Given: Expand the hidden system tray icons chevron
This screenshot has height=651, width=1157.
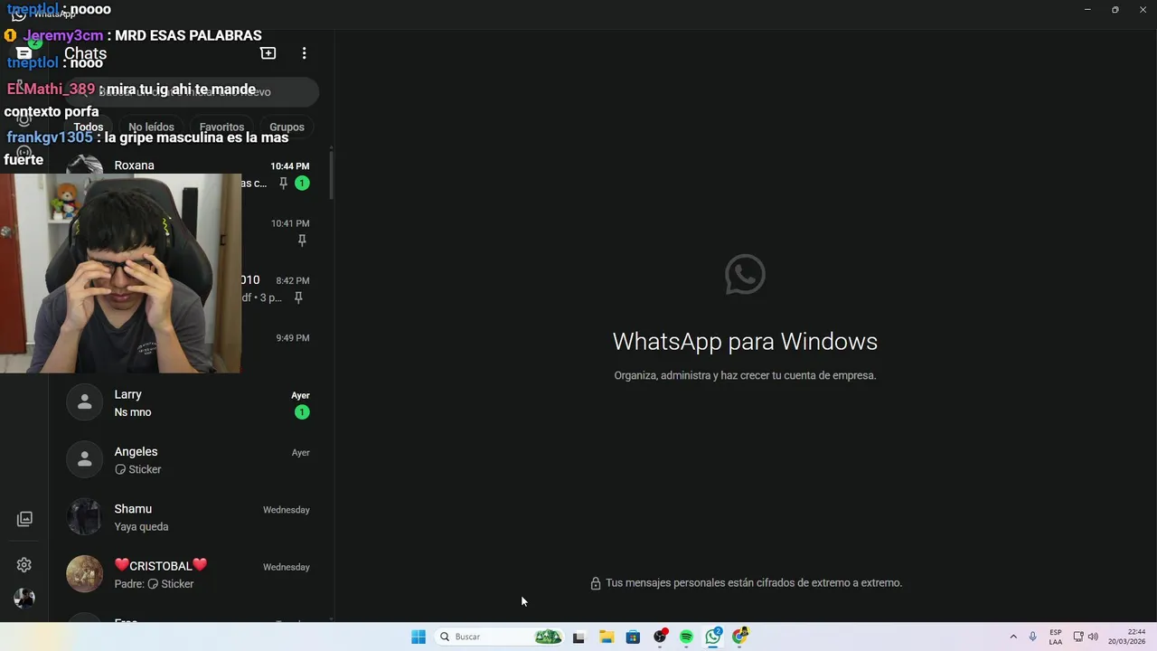Looking at the screenshot, I should pyautogui.click(x=1013, y=637).
